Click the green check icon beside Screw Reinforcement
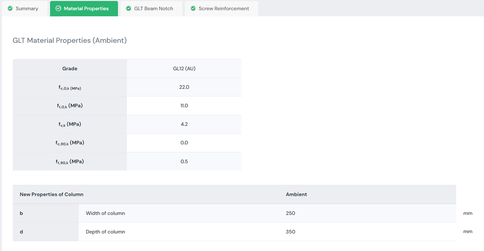 pyautogui.click(x=193, y=9)
